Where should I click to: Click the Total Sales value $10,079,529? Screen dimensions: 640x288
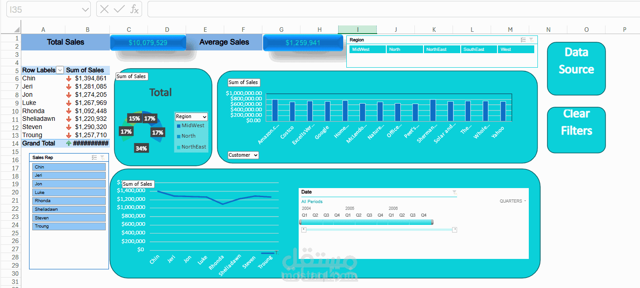tap(148, 43)
